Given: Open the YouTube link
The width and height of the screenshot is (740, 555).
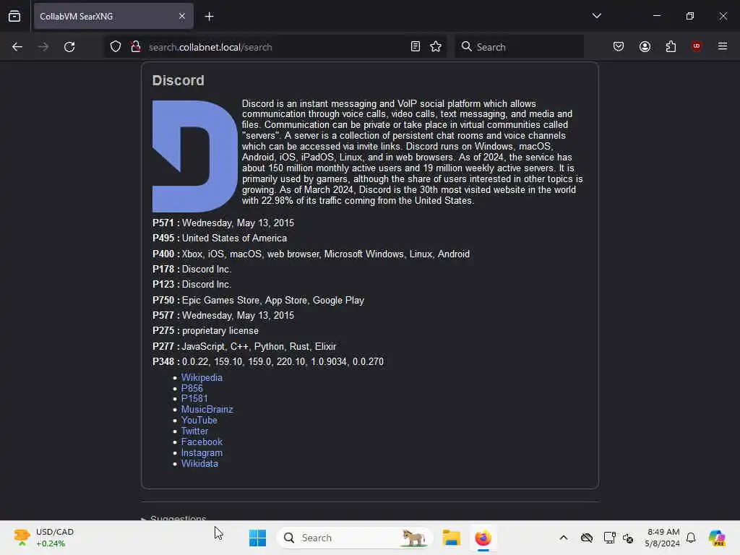Looking at the screenshot, I should [199, 420].
